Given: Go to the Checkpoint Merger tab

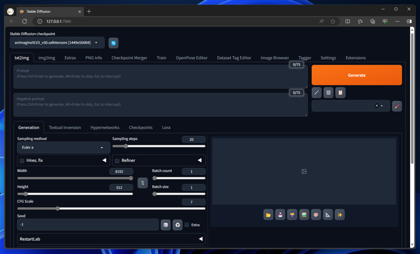Looking at the screenshot, I should point(129,58).
